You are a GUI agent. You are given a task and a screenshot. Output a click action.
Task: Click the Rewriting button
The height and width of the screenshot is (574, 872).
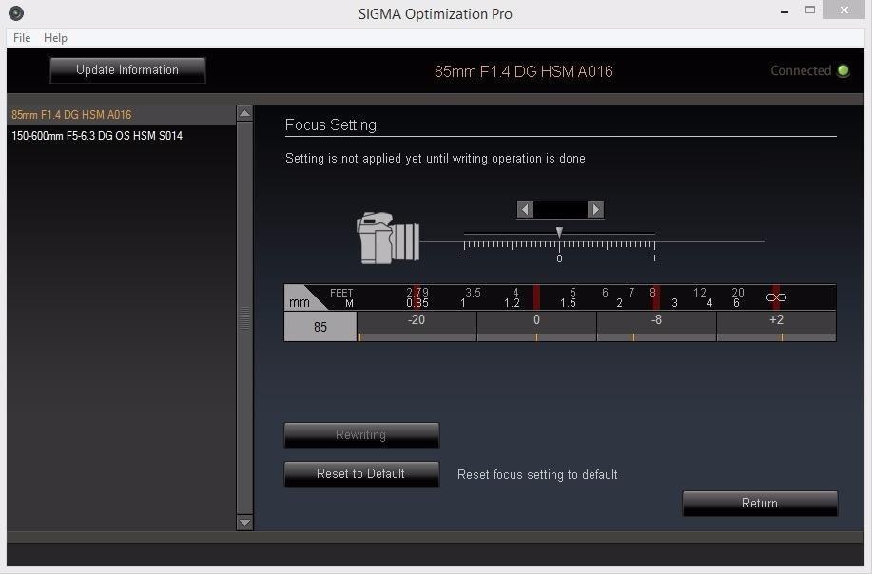tap(361, 434)
